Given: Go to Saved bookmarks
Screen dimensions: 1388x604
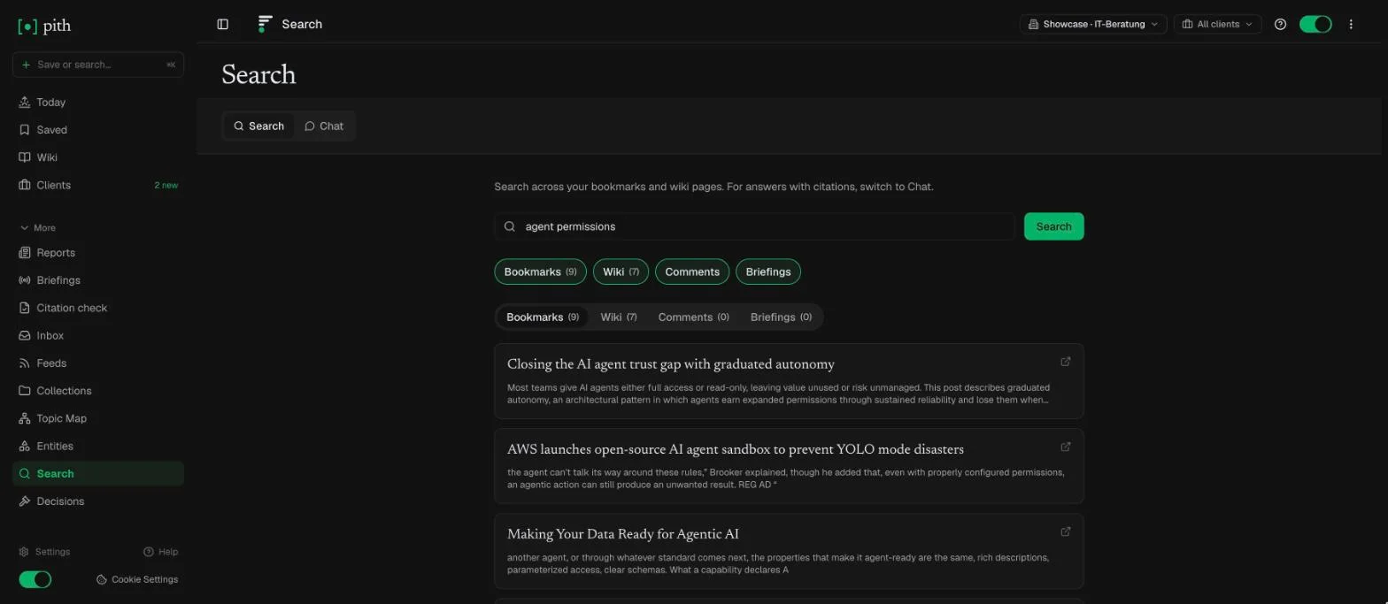Looking at the screenshot, I should tap(98, 130).
